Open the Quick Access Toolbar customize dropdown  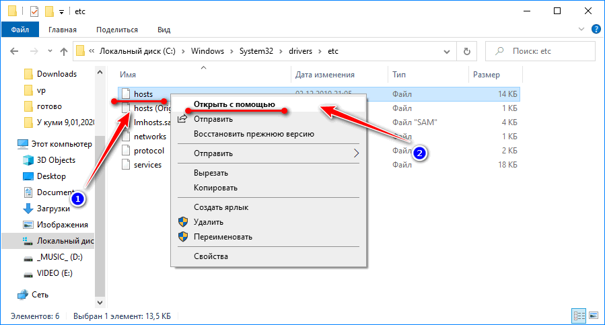click(62, 12)
